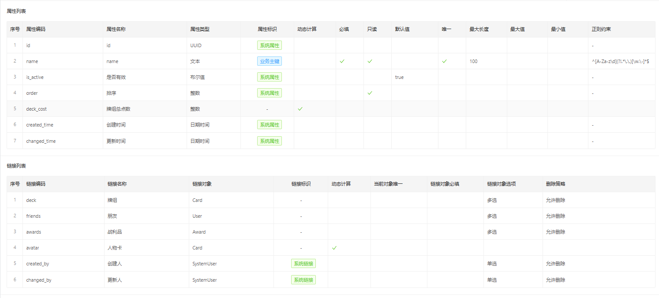Select the 属性编码 column header
Viewport: 659px width, 298px height.
point(36,29)
